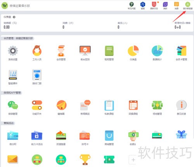The height and width of the screenshot is (167, 194).
Task: Open the 数据统计 statistics chart icon
Action: tap(157, 51)
